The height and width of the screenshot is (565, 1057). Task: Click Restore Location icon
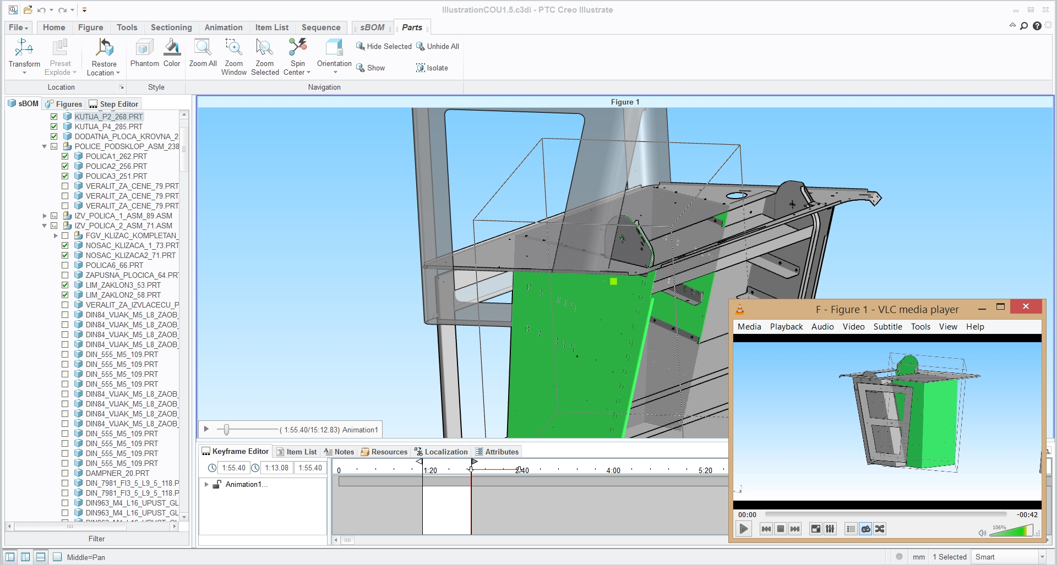point(104,48)
